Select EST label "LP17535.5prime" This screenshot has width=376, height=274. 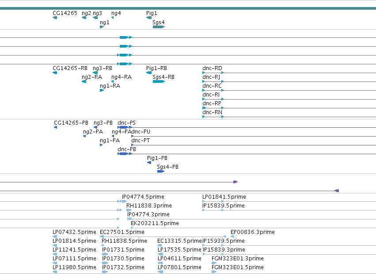(179, 250)
